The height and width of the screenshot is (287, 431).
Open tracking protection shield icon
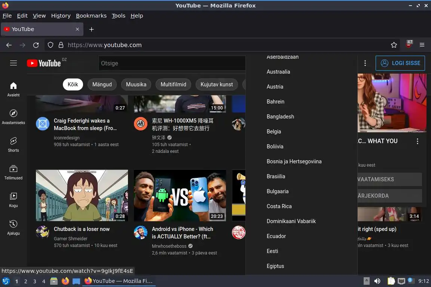(50, 45)
